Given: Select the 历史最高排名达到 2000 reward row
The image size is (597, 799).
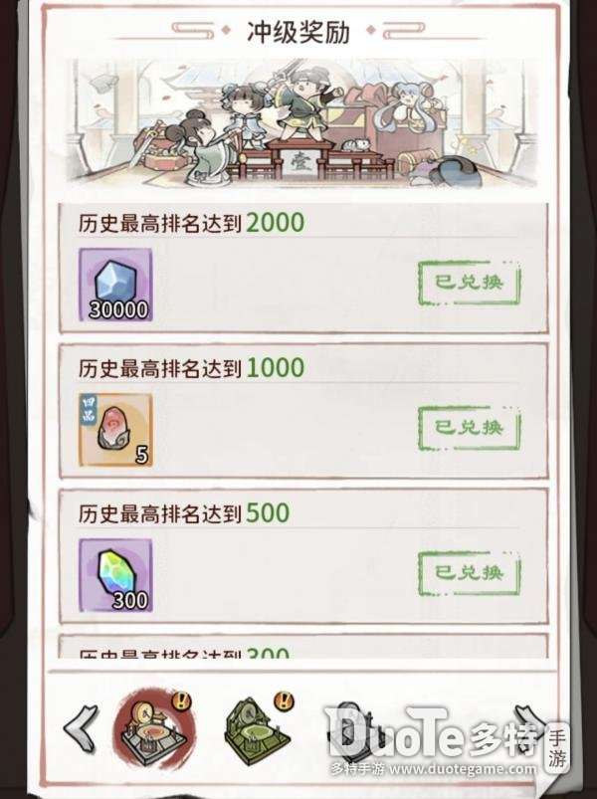Looking at the screenshot, I should pyautogui.click(x=303, y=269).
